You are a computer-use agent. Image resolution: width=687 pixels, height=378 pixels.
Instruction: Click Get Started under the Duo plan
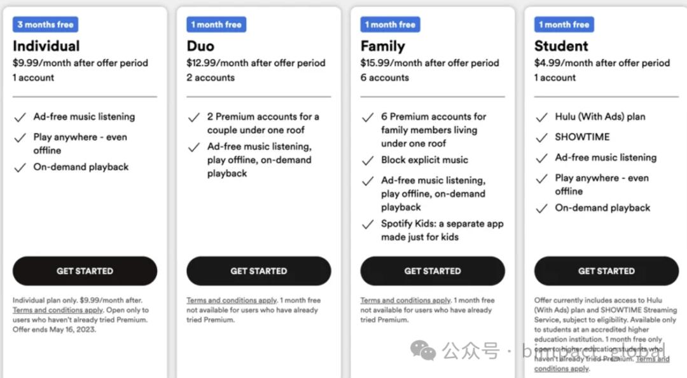tap(258, 271)
